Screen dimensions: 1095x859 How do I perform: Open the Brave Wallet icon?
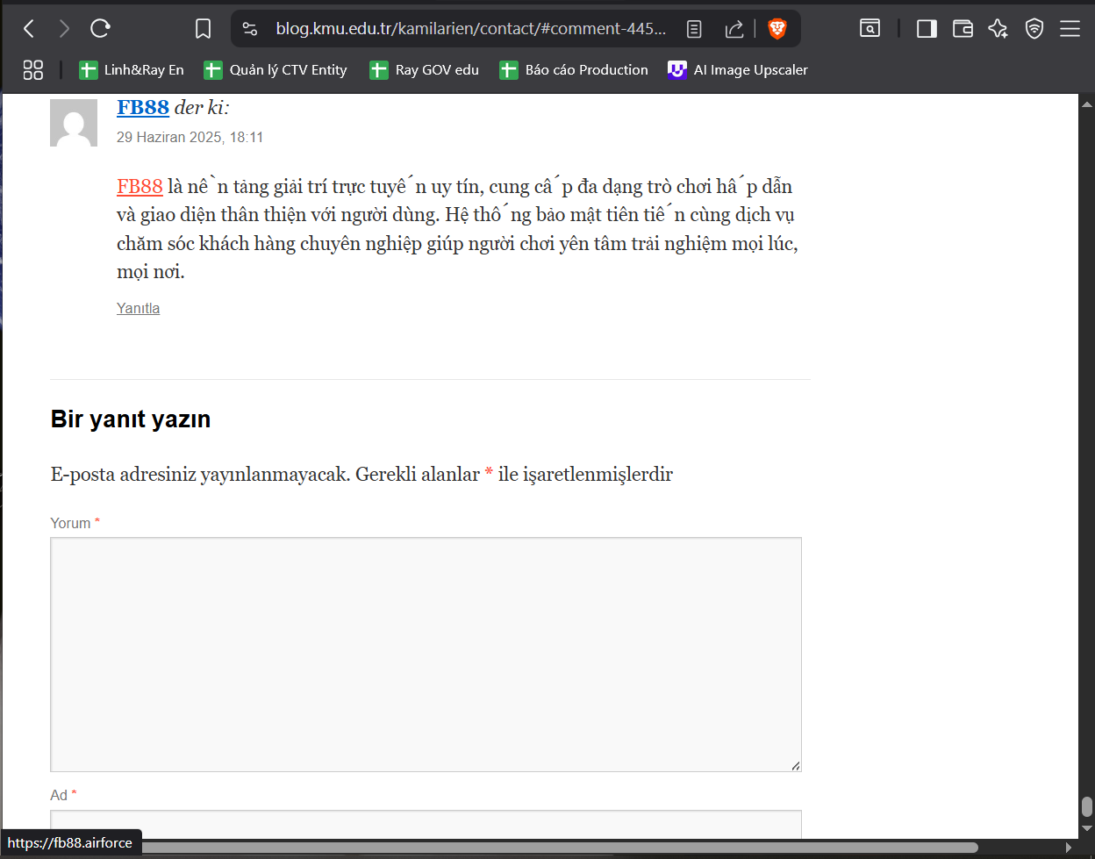click(963, 29)
